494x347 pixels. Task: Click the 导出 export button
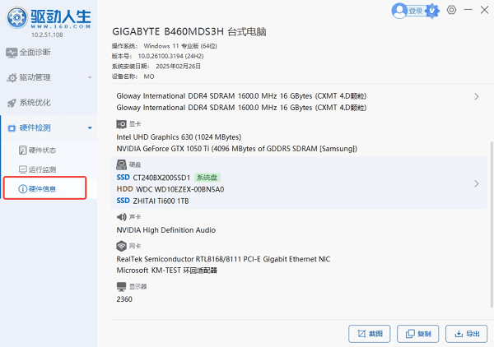coord(467,334)
